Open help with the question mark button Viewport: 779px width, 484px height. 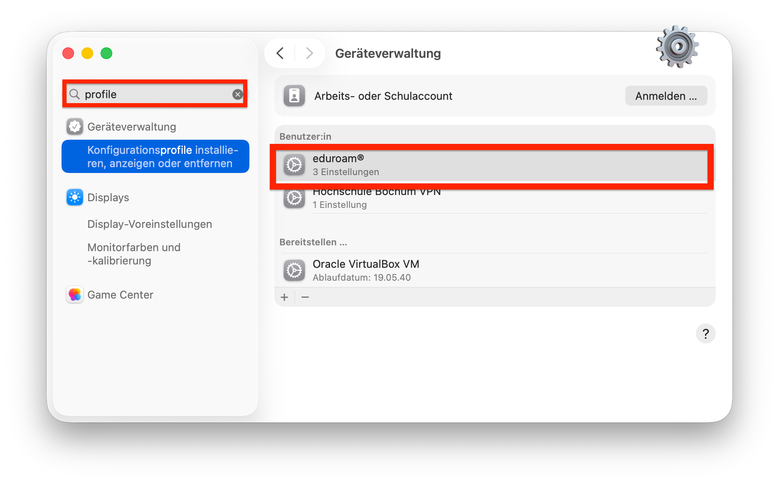point(705,333)
